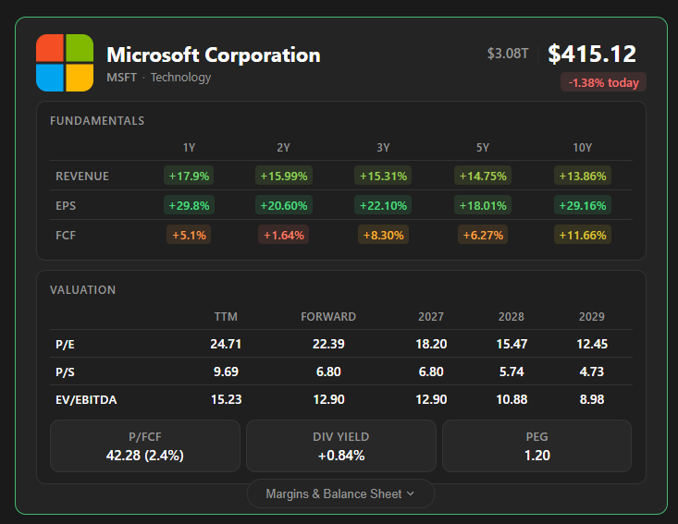The height and width of the screenshot is (524, 678).
Task: Click FCF 2Y value +1.64%
Action: (x=284, y=235)
